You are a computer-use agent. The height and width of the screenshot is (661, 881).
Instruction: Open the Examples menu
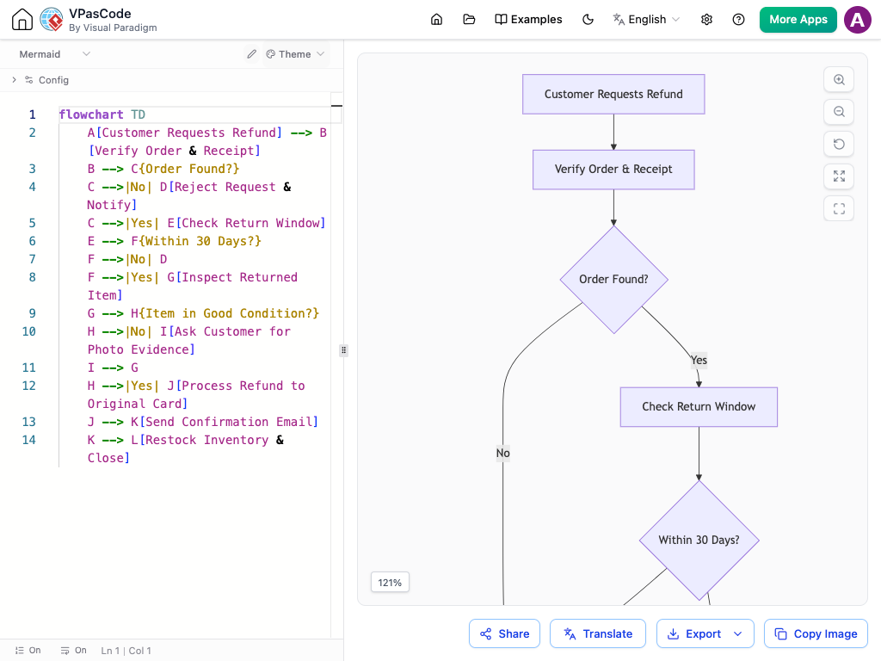[528, 20]
